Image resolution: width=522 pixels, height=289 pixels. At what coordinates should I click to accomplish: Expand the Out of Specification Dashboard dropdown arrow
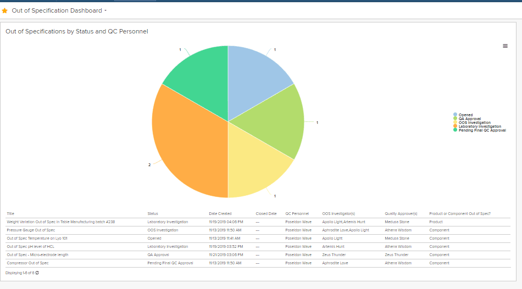[105, 10]
